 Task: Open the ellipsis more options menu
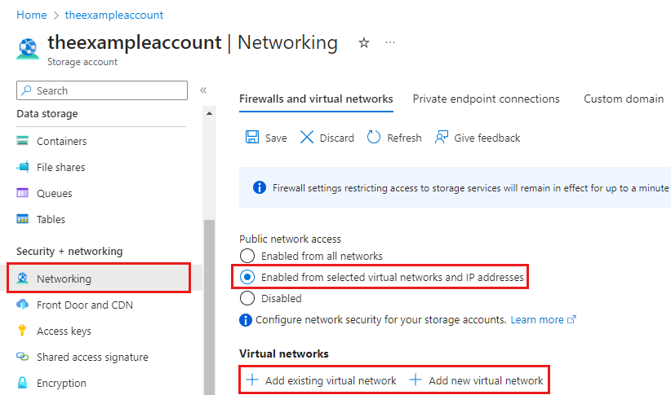390,42
